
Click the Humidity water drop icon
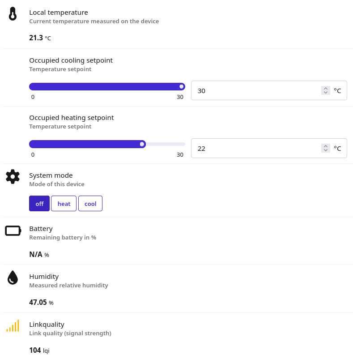click(13, 278)
